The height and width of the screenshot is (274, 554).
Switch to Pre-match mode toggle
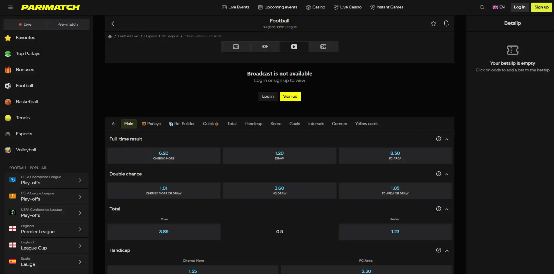click(68, 24)
